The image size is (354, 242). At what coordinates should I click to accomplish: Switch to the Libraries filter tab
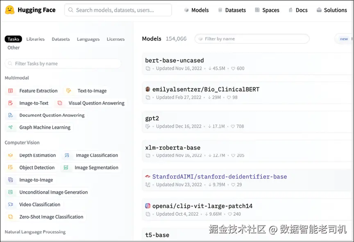click(36, 39)
